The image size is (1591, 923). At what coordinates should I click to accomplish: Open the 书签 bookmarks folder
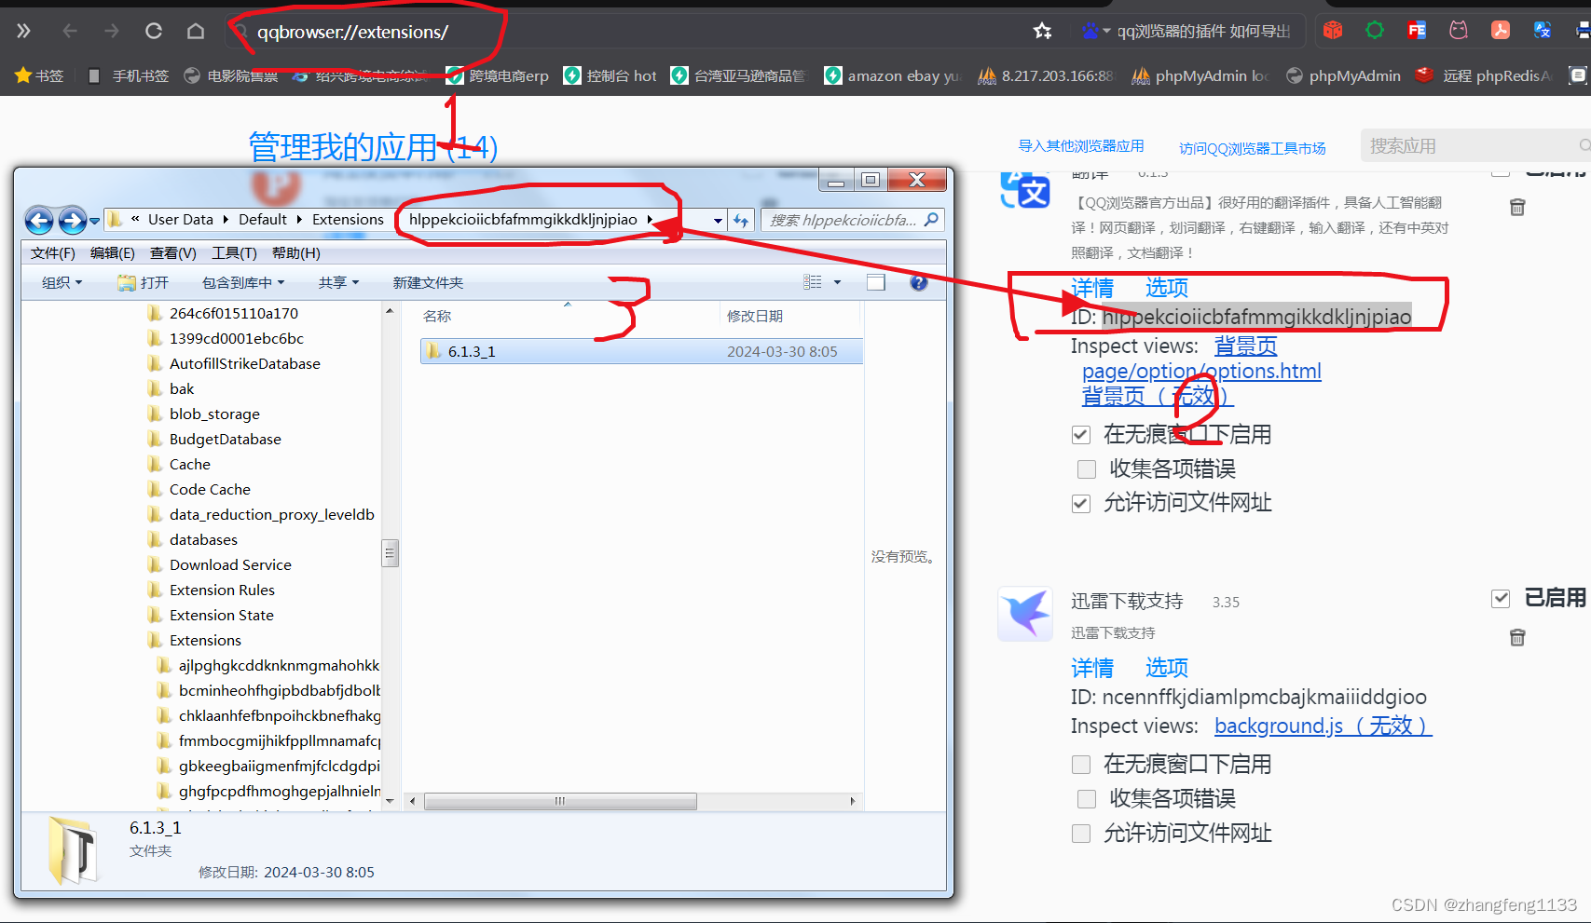point(39,75)
